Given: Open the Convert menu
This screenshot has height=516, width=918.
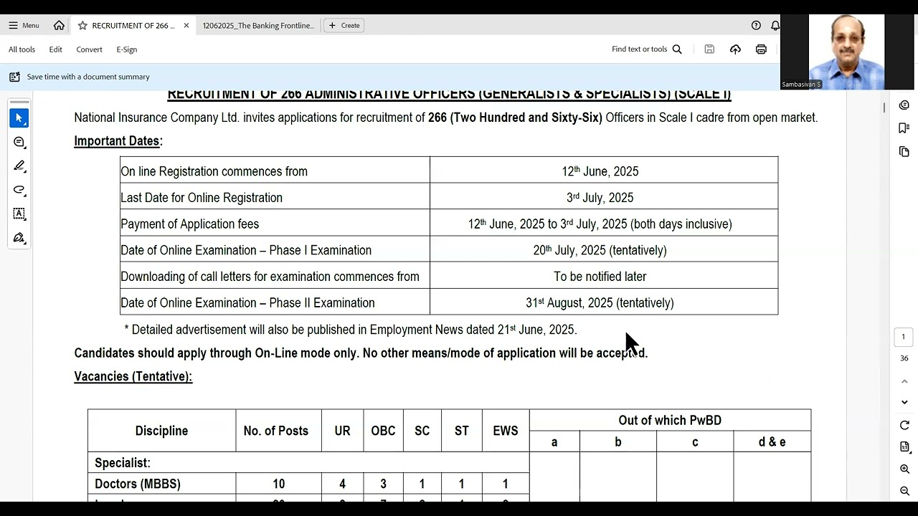Looking at the screenshot, I should (89, 49).
